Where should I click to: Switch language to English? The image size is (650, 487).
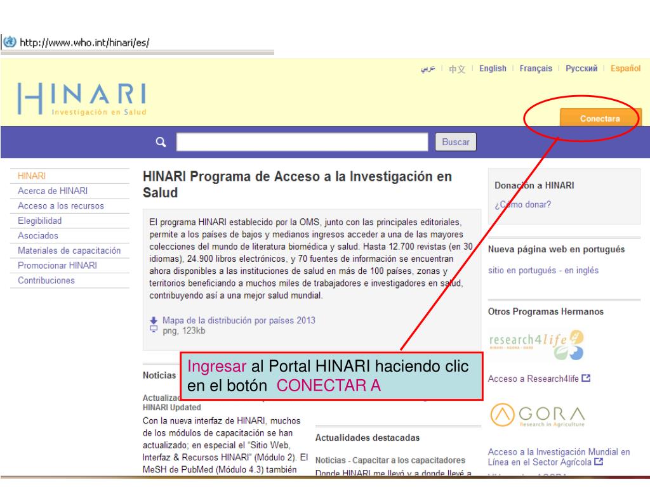[493, 68]
